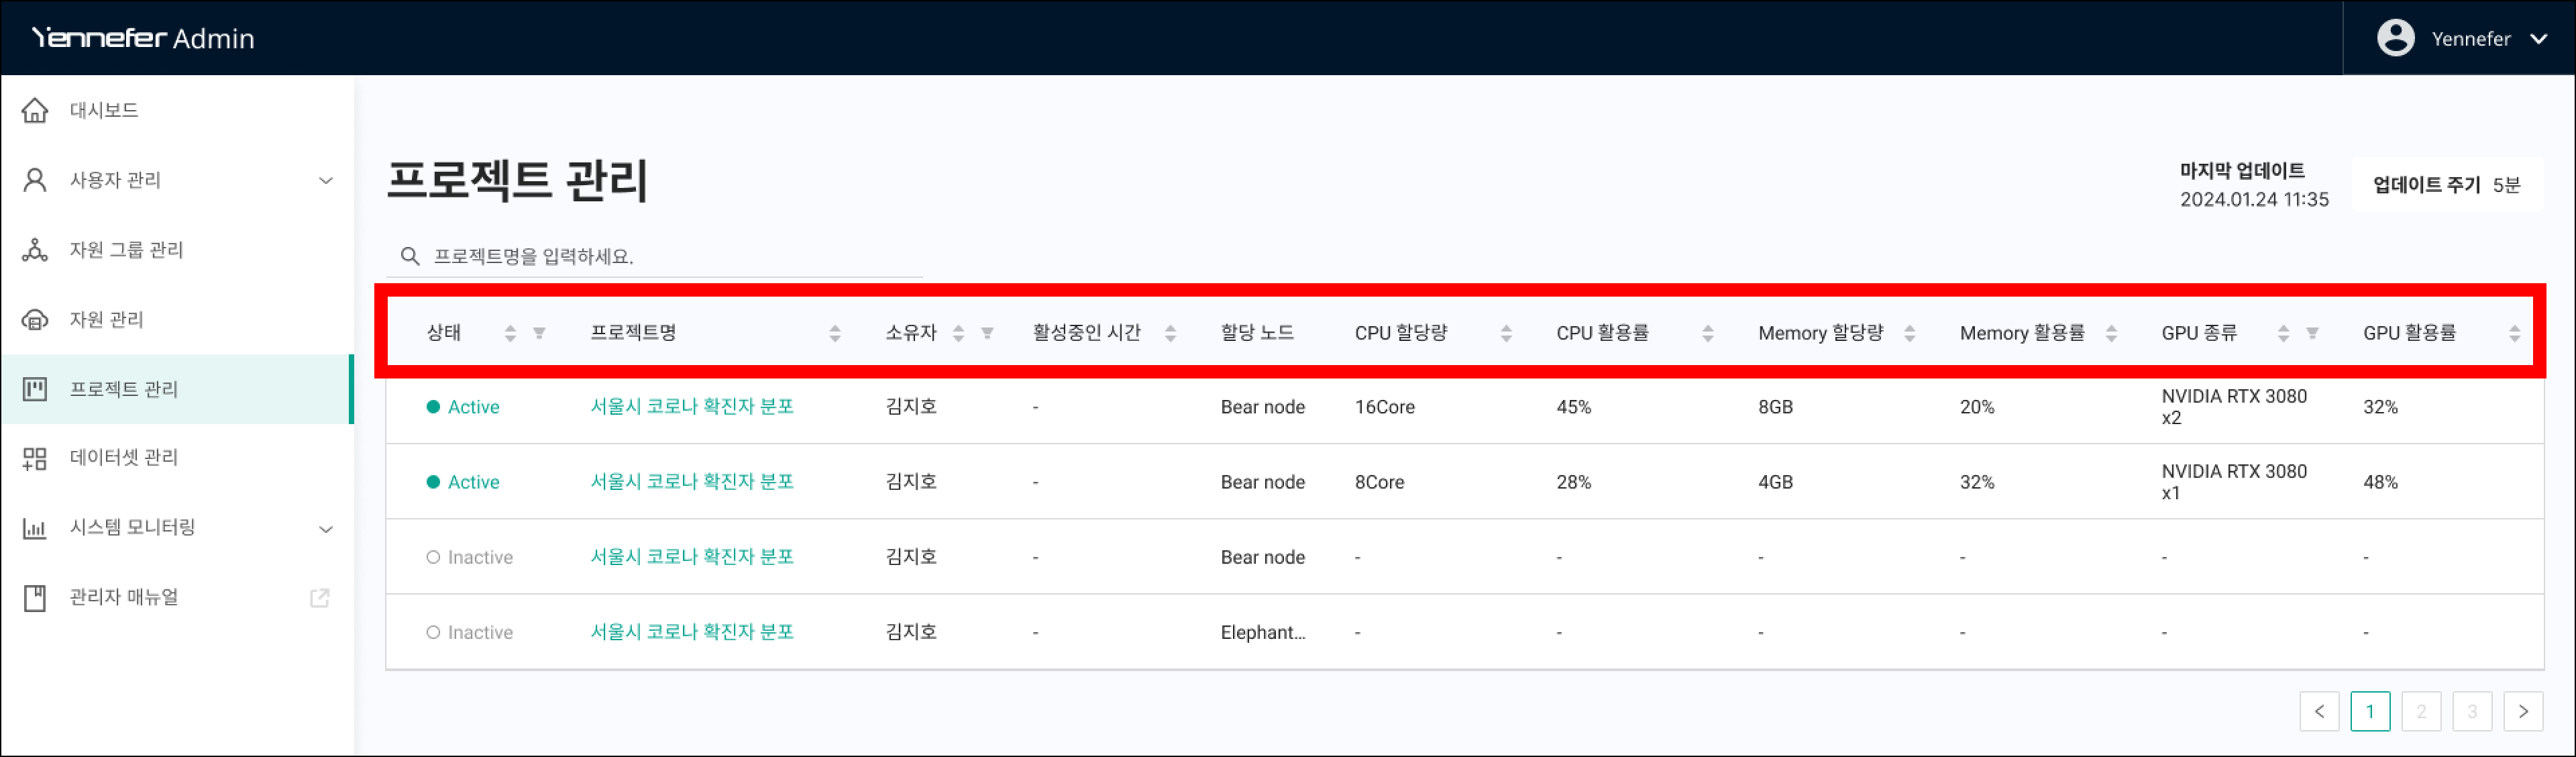Click the search magnifier icon
This screenshot has width=2576, height=757.
[409, 257]
